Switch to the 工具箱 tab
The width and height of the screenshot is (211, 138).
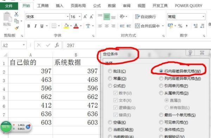pyautogui.click(x=43, y=6)
